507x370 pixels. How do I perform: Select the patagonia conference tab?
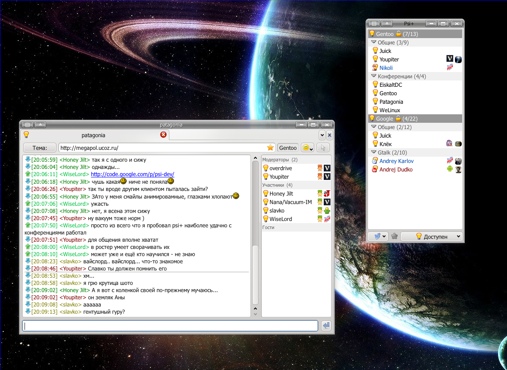coord(94,135)
